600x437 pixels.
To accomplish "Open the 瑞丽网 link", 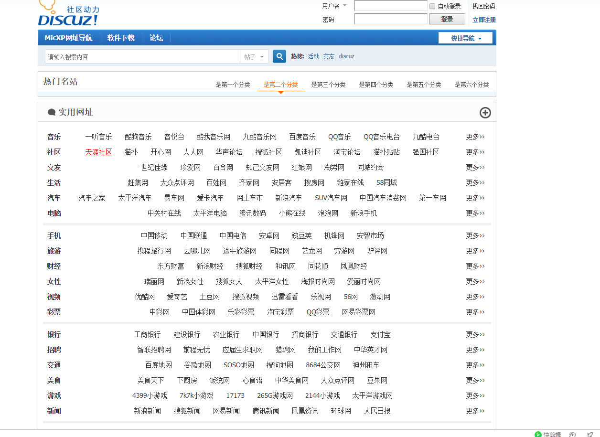I will (154, 281).
